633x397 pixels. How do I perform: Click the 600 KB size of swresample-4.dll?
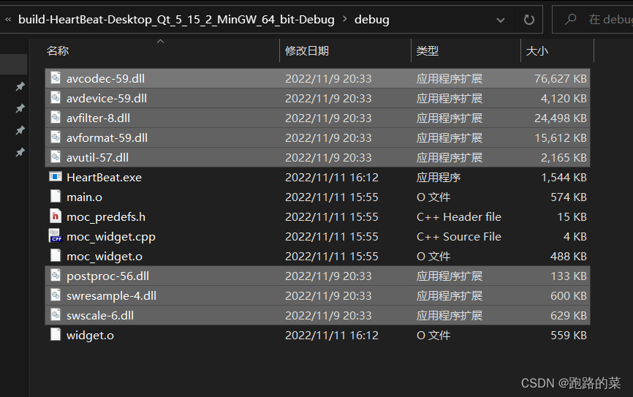point(569,296)
